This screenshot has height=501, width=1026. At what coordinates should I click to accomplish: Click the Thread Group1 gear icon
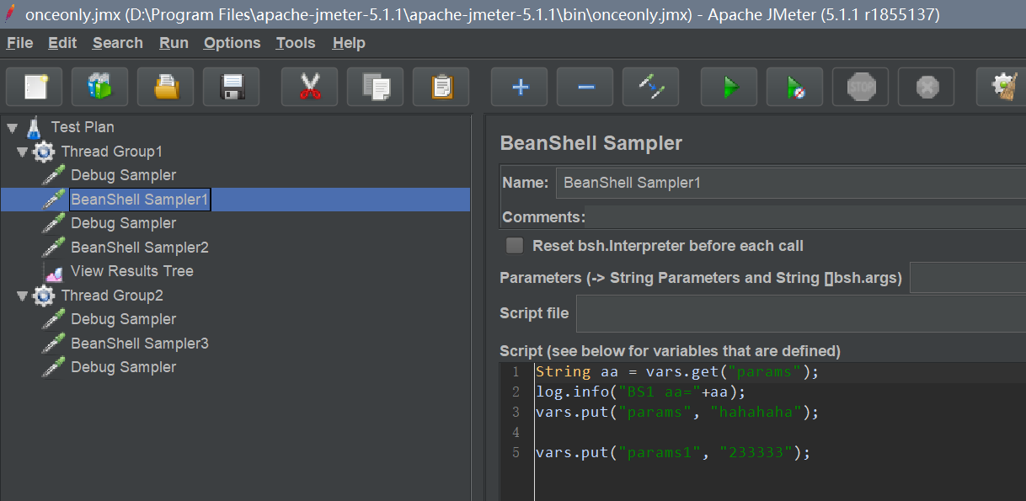pyautogui.click(x=44, y=152)
